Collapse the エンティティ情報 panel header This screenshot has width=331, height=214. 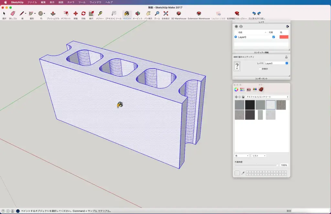261,53
